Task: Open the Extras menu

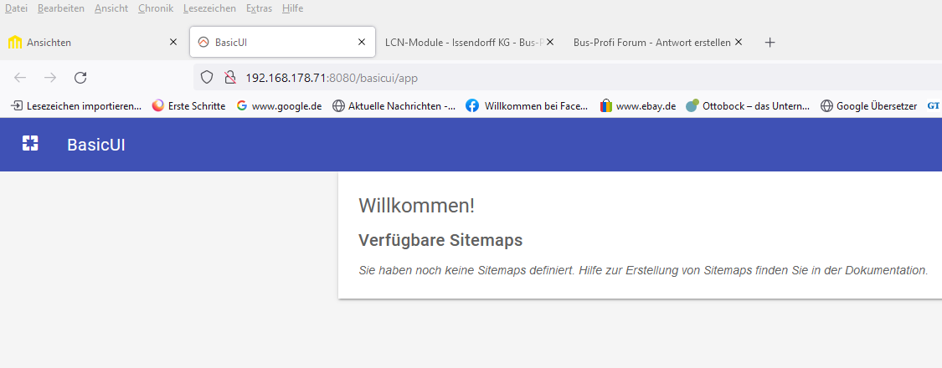Action: tap(259, 8)
